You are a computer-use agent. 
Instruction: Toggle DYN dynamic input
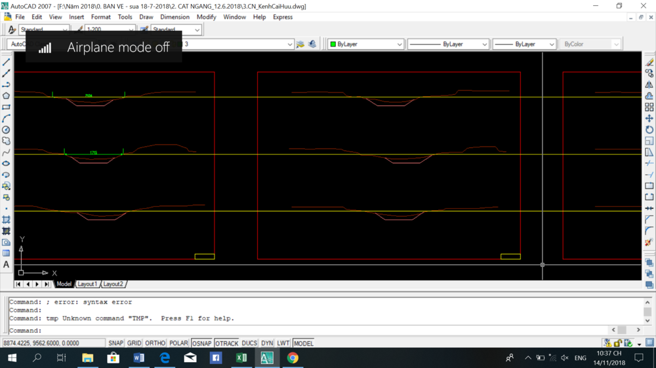(x=267, y=343)
